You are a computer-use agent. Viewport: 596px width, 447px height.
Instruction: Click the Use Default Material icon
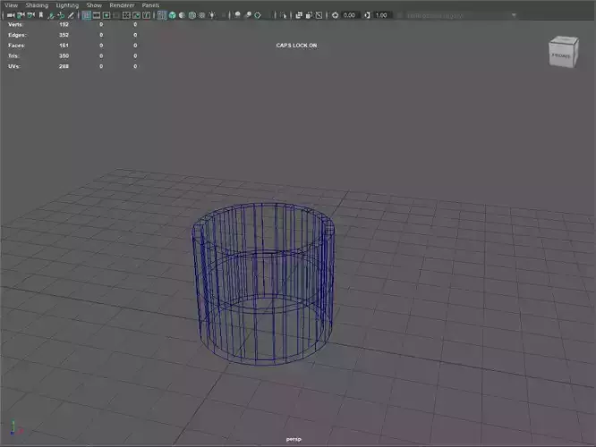(182, 15)
